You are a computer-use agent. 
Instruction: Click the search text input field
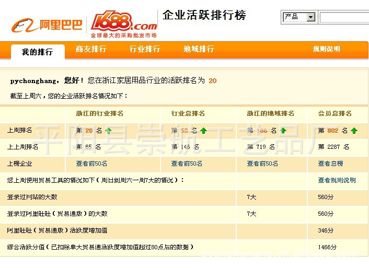point(344,17)
